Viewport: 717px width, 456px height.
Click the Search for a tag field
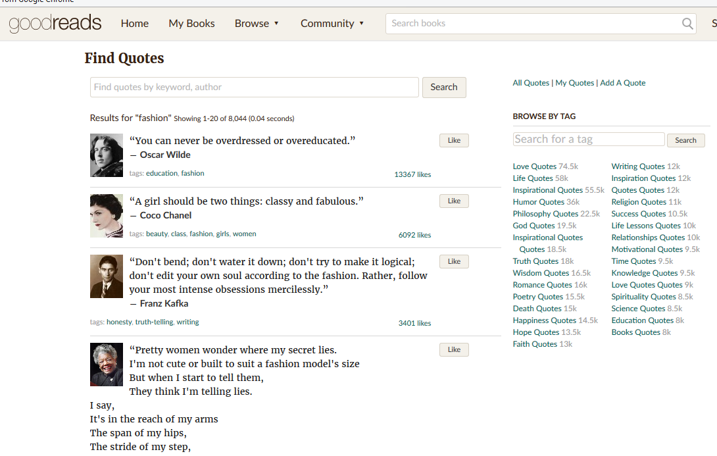point(589,139)
